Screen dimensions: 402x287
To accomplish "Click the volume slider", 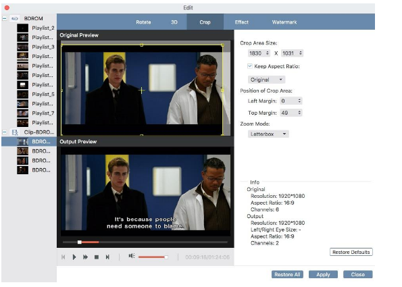I will [153, 257].
